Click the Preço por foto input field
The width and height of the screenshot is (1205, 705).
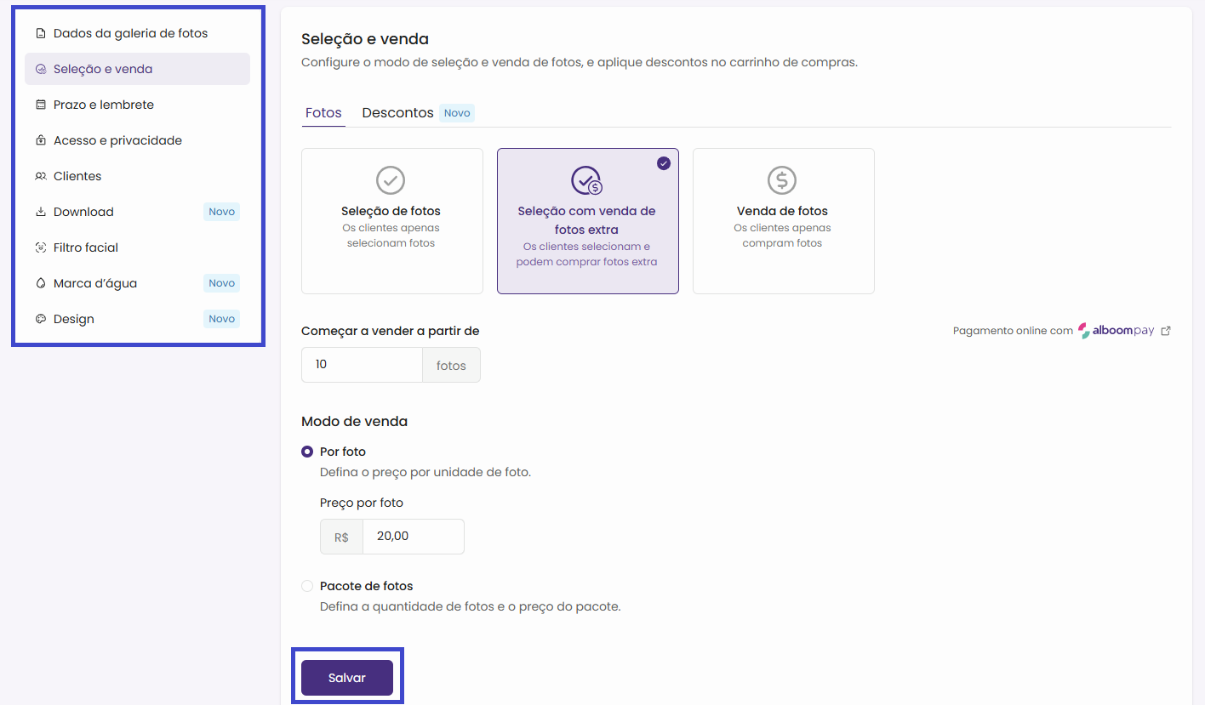[x=413, y=537]
